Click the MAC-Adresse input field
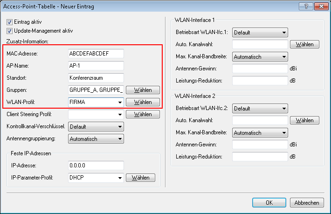Image resolution: width=331 pixels, height=214 pixels. pos(96,54)
